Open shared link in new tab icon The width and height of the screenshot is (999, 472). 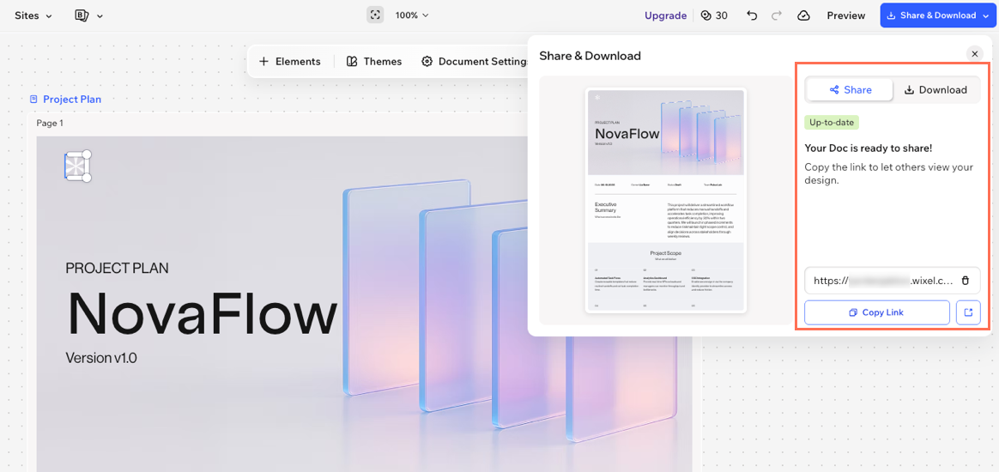tap(968, 312)
